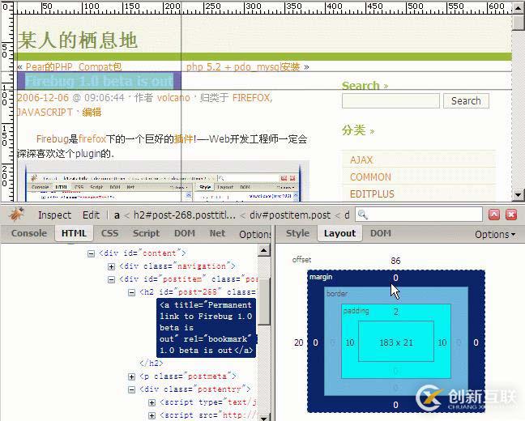Expand the script src="http:// node

point(152,416)
